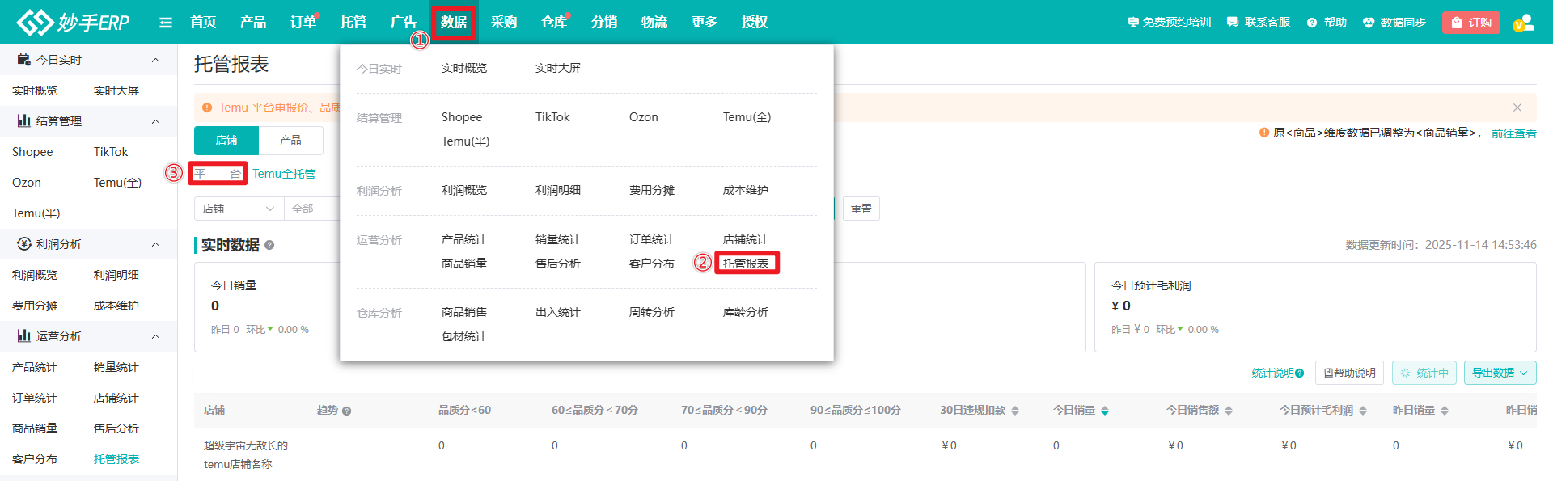Click the user avatar icon
The width and height of the screenshot is (1553, 481).
pos(1523,23)
